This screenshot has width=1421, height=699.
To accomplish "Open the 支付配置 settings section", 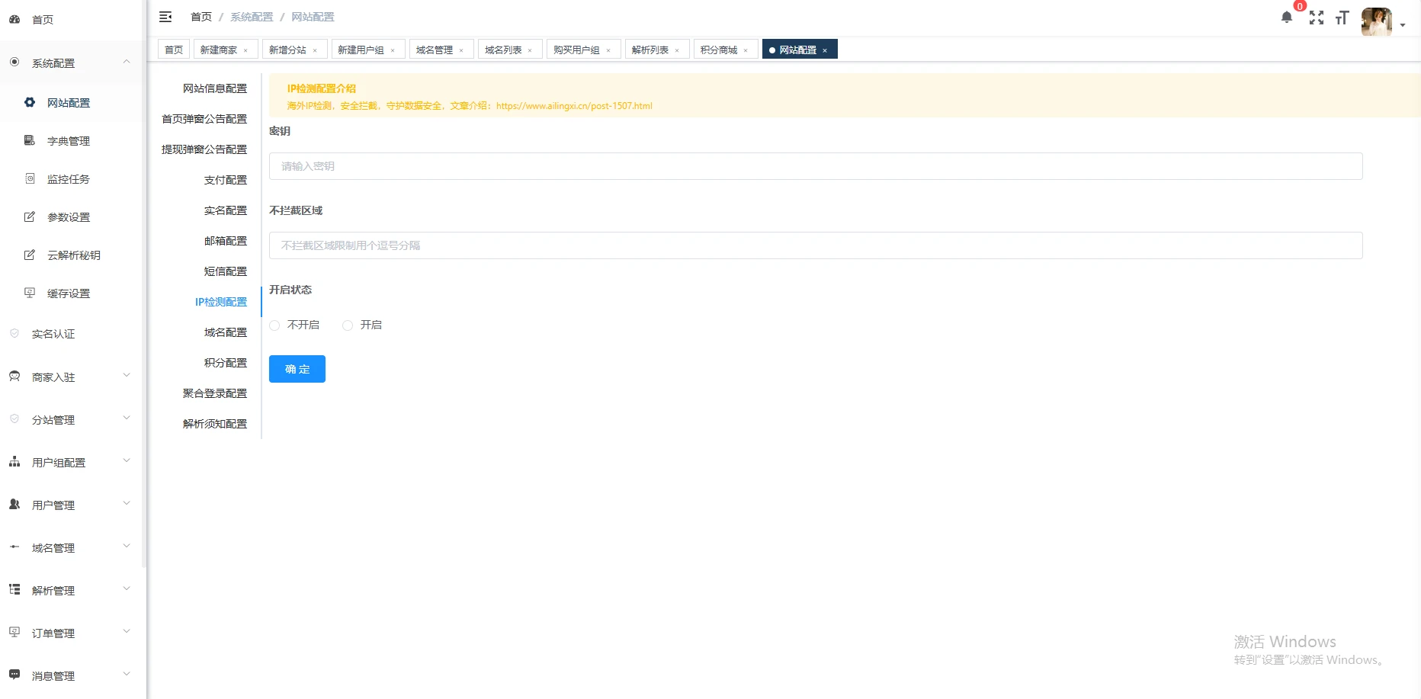I will 225,180.
